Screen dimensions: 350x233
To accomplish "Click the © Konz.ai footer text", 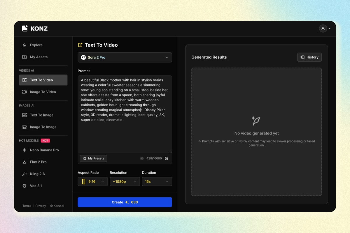I will click(x=57, y=206).
